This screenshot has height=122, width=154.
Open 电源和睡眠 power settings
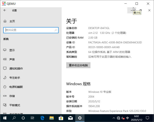coord(31,87)
